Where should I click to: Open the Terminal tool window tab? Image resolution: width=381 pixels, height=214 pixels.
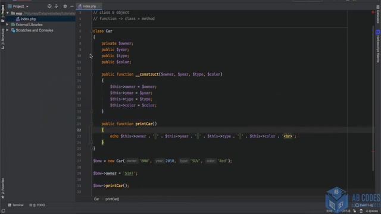pyautogui.click(x=16, y=205)
